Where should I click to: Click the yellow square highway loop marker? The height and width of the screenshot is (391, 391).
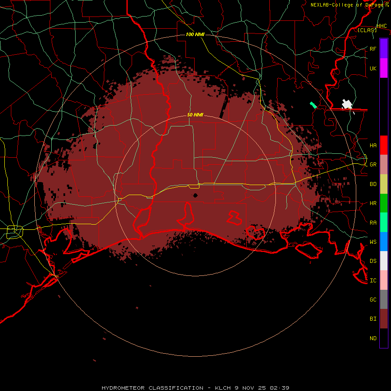[x=15, y=232]
